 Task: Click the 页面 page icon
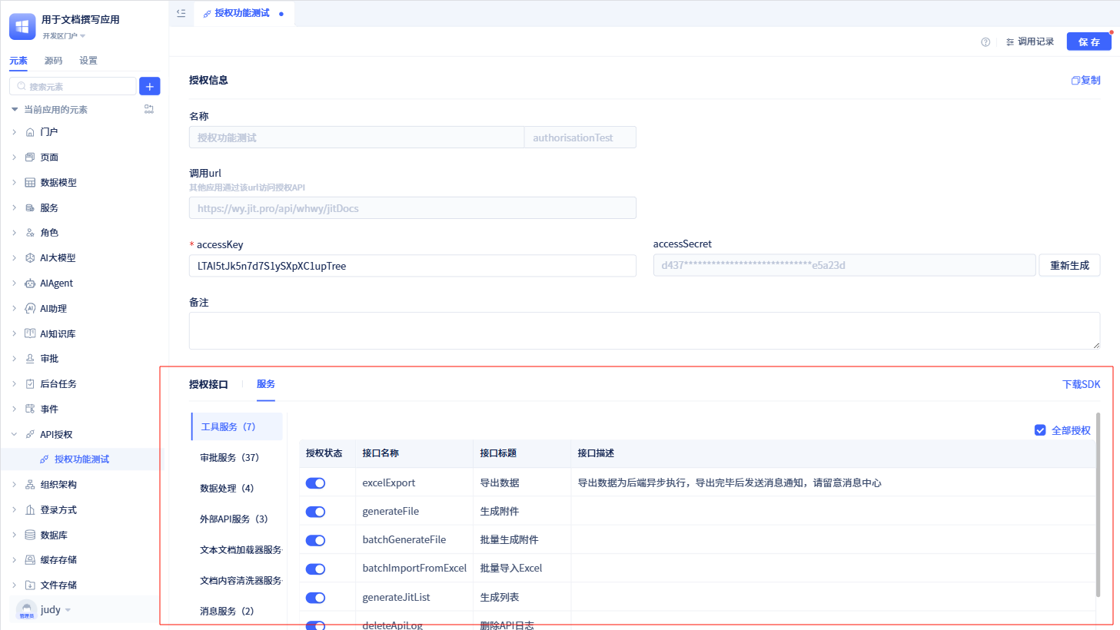coord(30,157)
